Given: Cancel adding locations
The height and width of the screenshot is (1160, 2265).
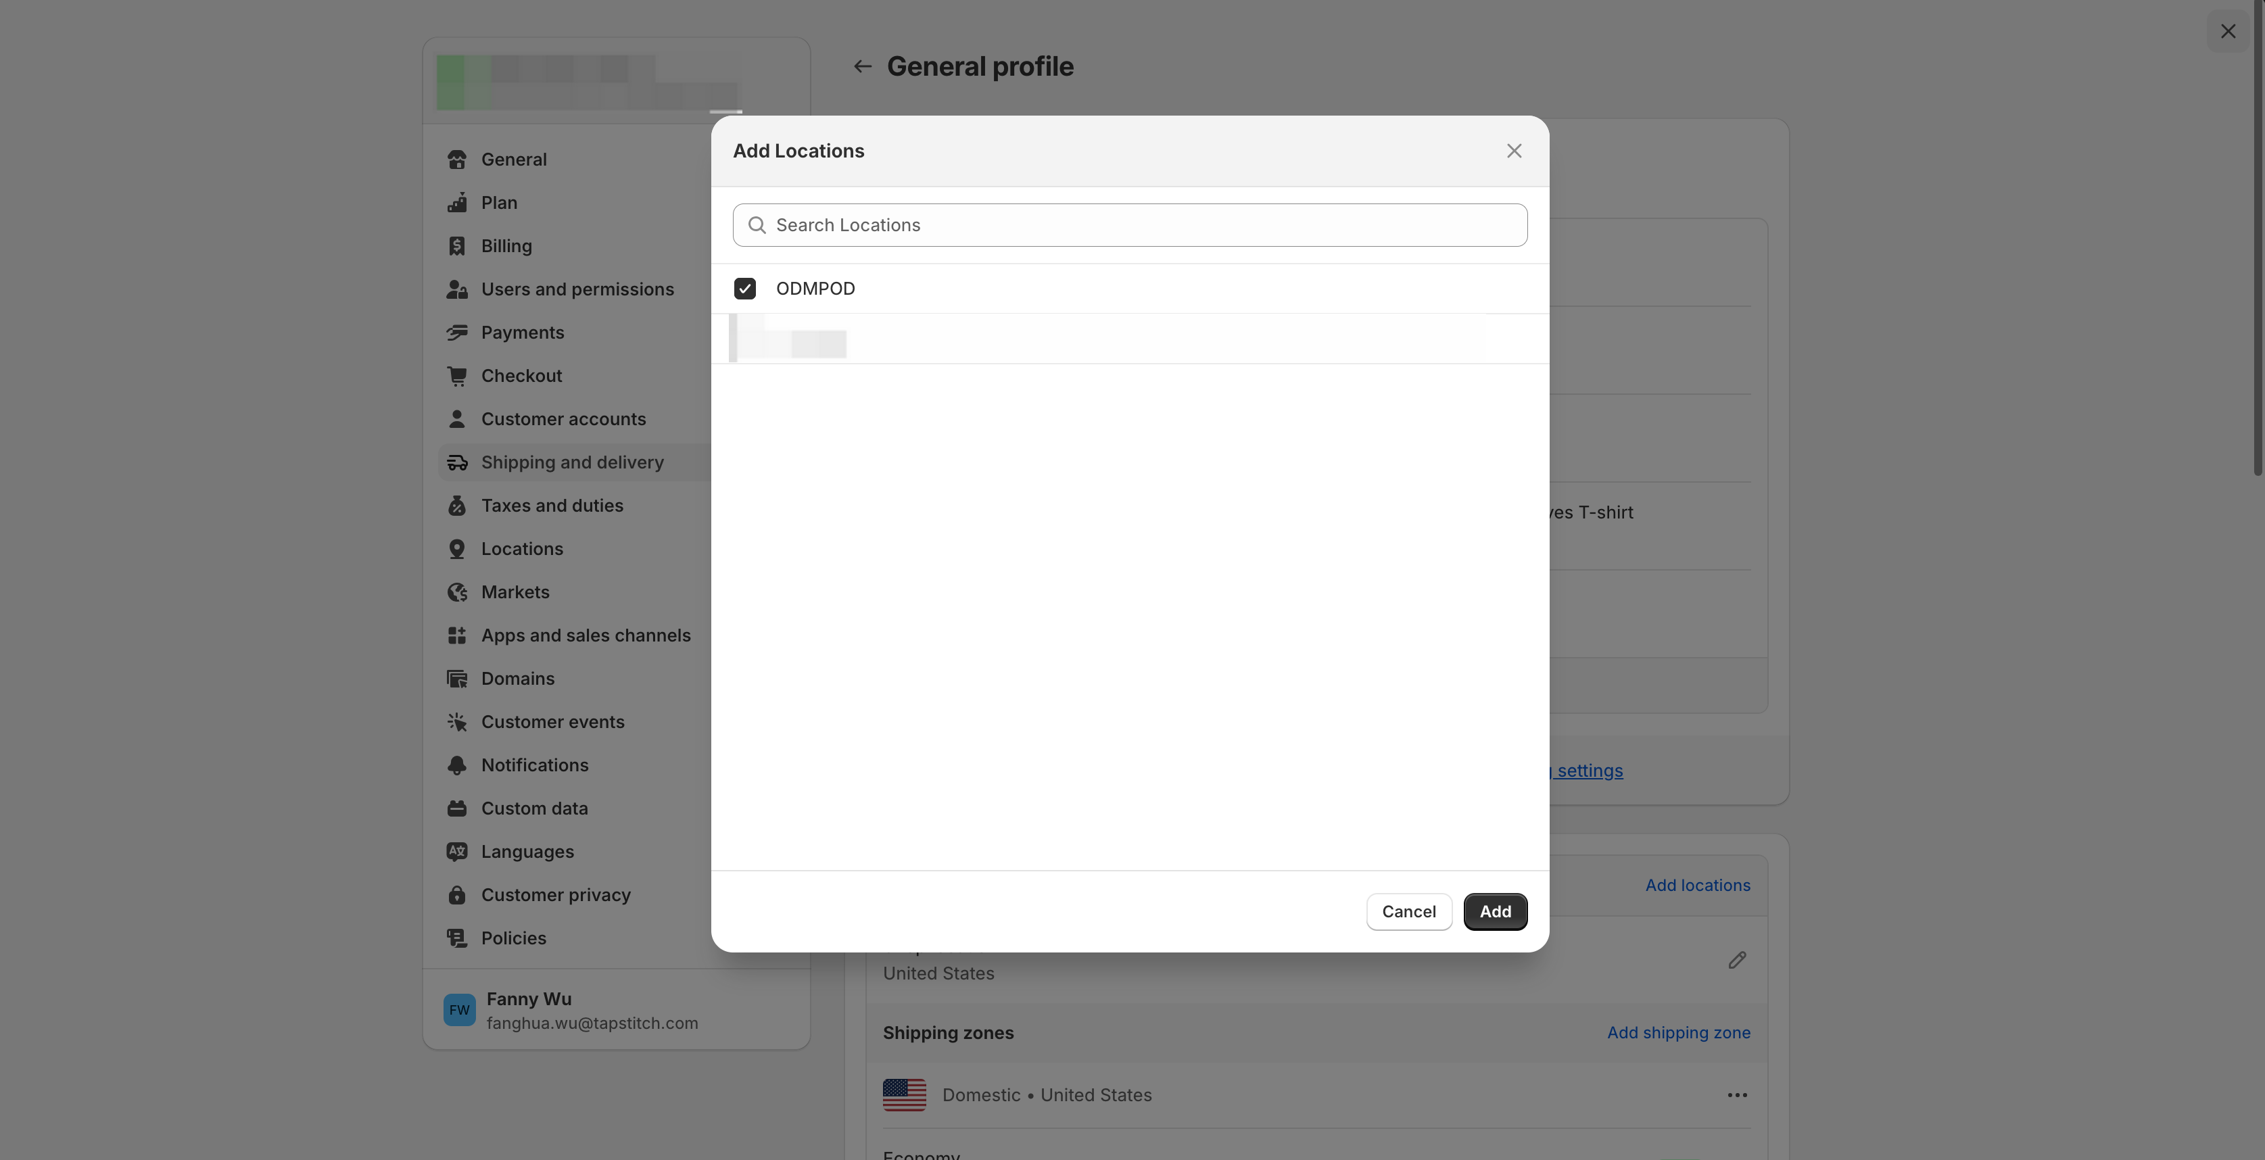Looking at the screenshot, I should click(x=1408, y=911).
